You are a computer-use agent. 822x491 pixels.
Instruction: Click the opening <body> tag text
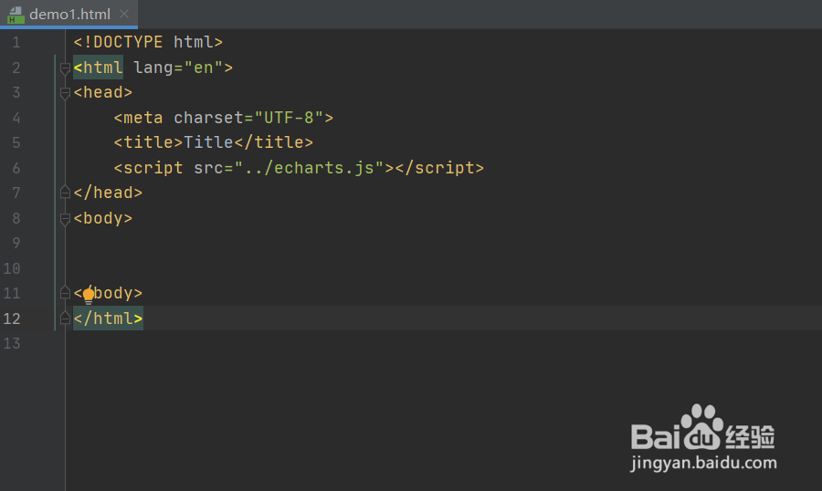(x=102, y=218)
